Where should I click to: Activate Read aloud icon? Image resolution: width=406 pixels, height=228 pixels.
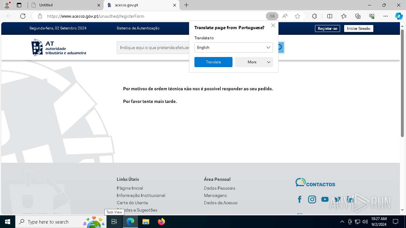click(285, 16)
